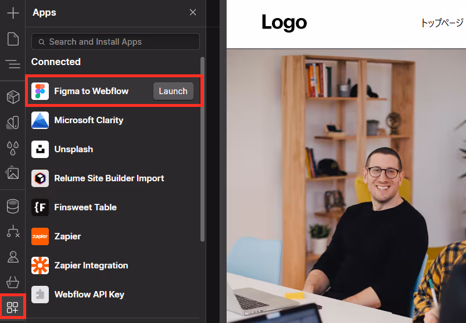Image resolution: width=466 pixels, height=323 pixels.
Task: Launch the Figma to Webflow app
Action: pyautogui.click(x=173, y=91)
